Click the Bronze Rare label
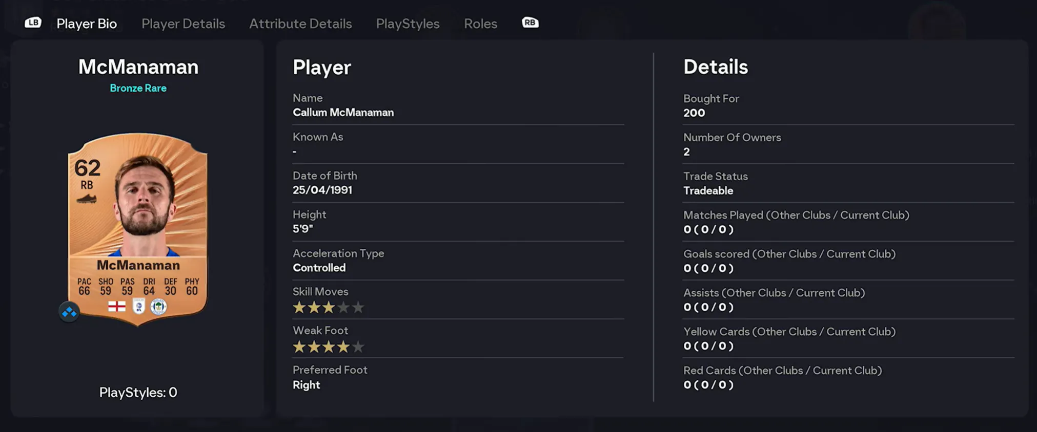Image resolution: width=1037 pixels, height=432 pixels. (138, 88)
